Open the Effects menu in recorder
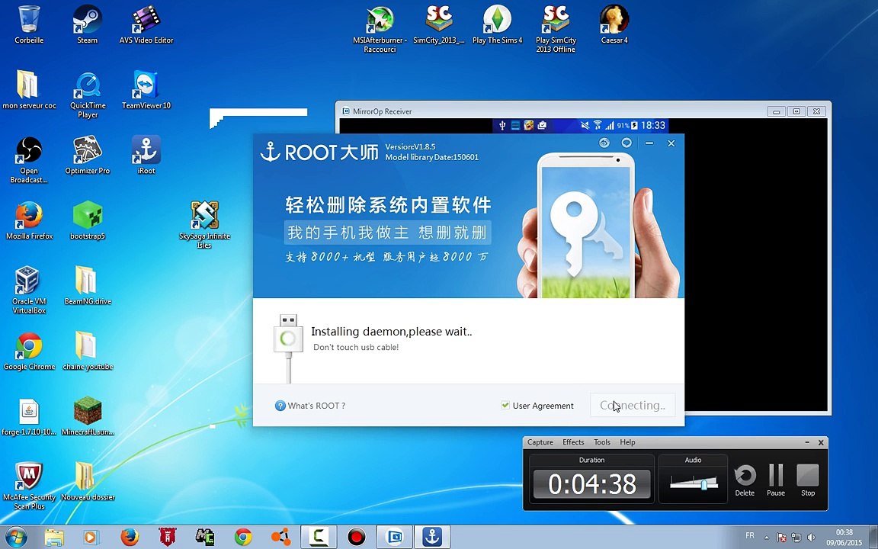The image size is (878, 549). (573, 442)
